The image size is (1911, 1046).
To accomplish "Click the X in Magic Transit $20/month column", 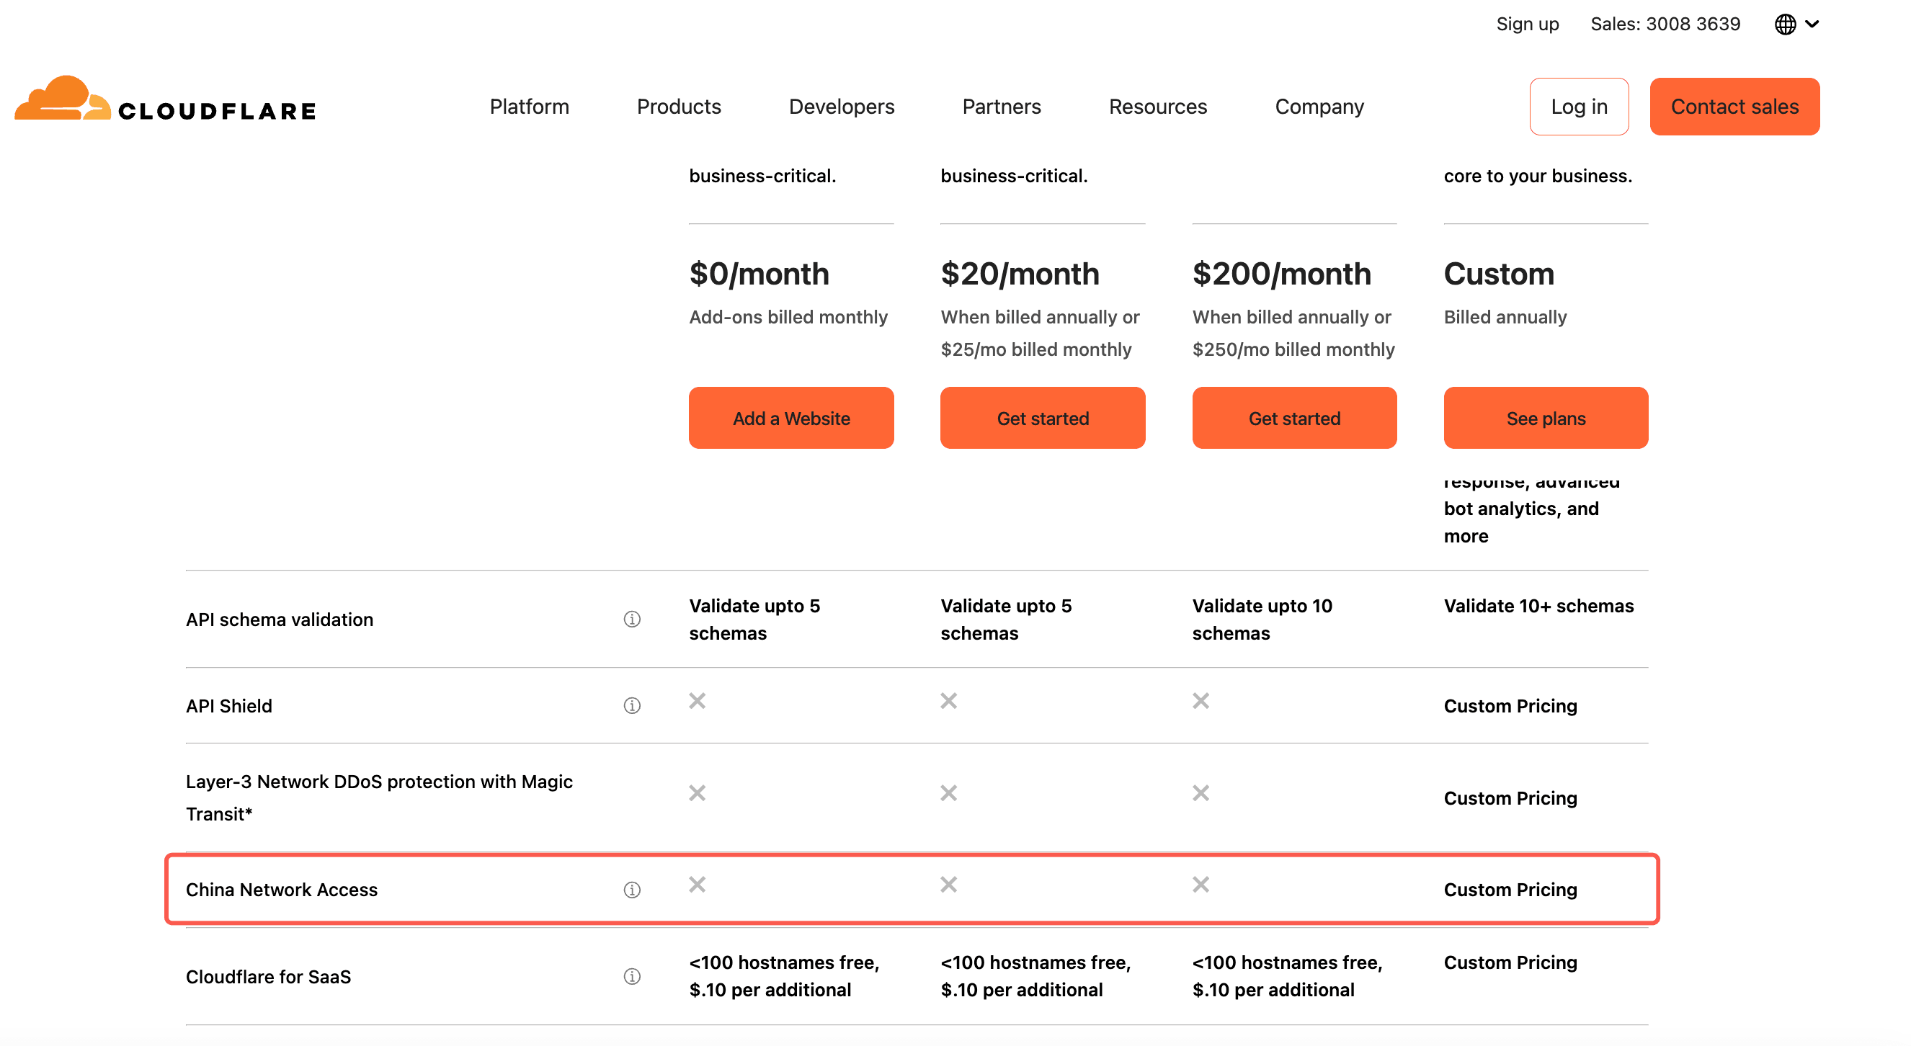I will (x=949, y=793).
